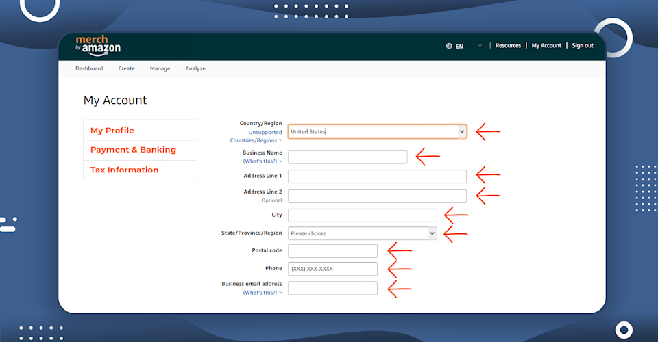Click the Phone number field
658x342 pixels.
pos(332,269)
